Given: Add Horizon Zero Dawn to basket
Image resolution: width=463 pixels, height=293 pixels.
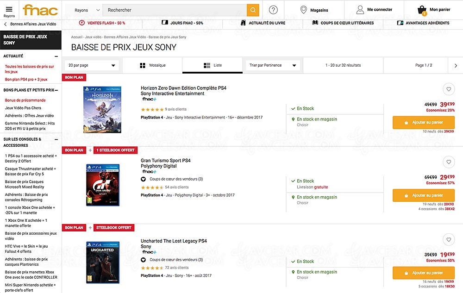Looking at the screenshot, I should coord(424,123).
